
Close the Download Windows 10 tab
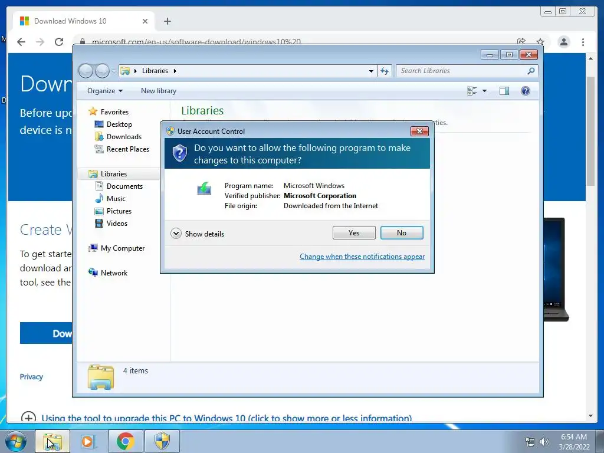coord(145,21)
